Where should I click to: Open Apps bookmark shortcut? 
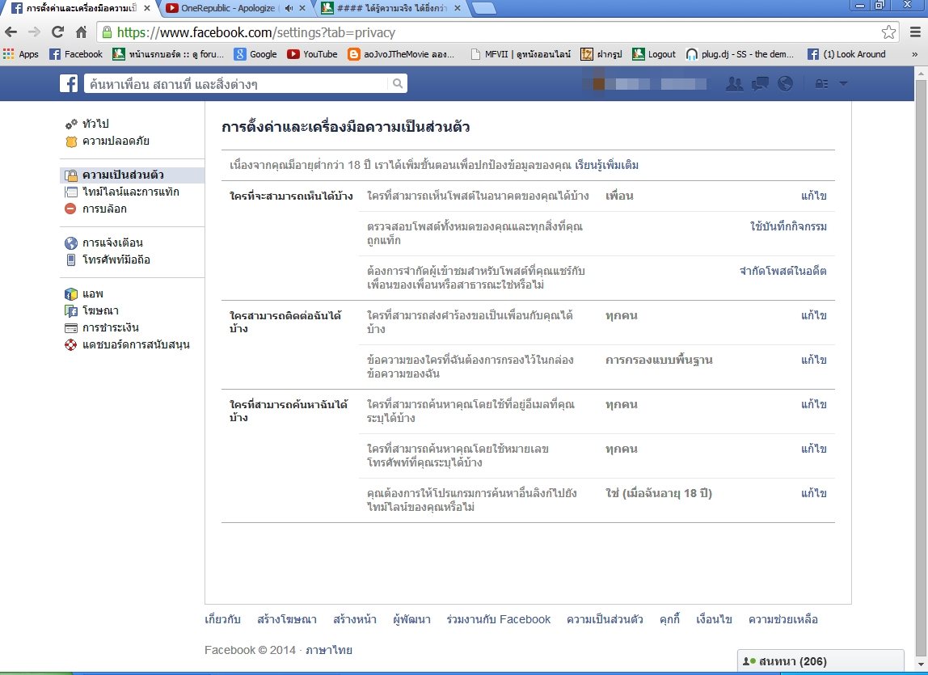(x=21, y=54)
